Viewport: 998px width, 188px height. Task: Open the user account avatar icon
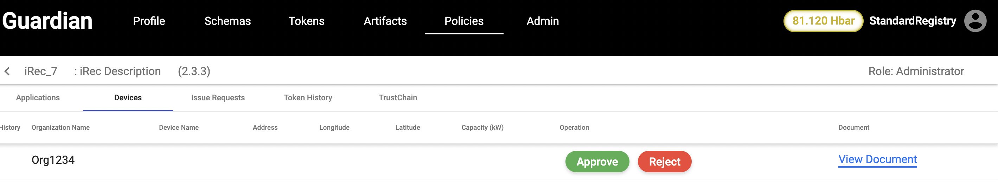[x=975, y=21]
